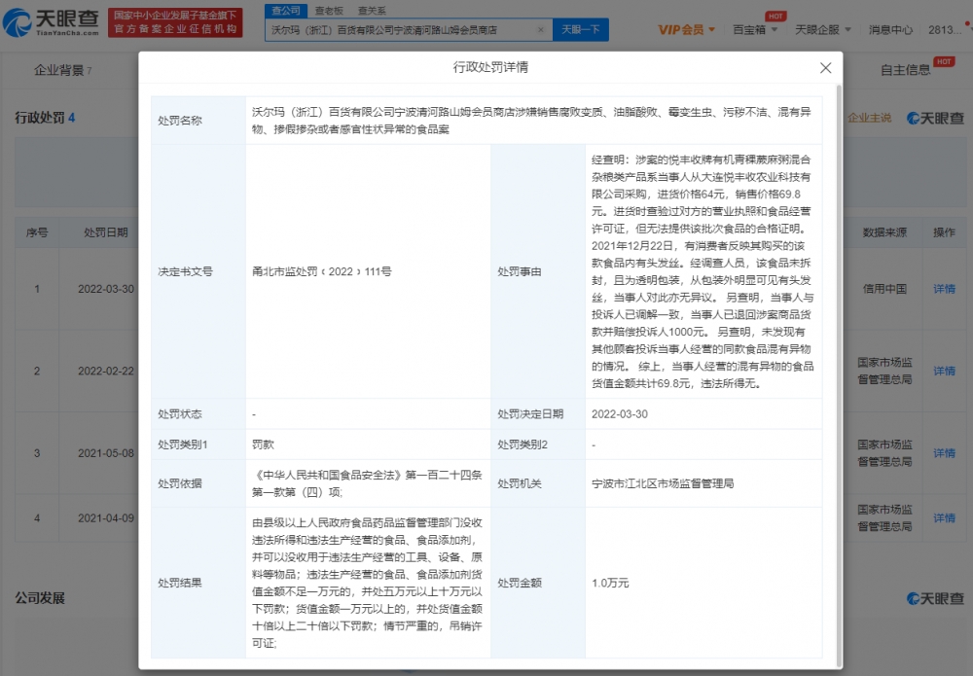Click the 信用中国 data source cell
Image resolution: width=973 pixels, height=676 pixels.
884,289
